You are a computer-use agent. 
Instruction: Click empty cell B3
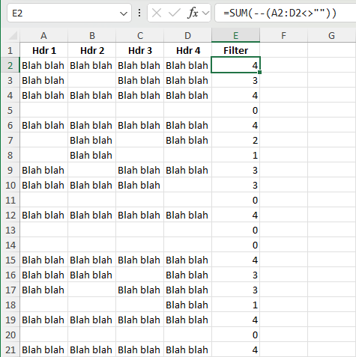(x=92, y=80)
